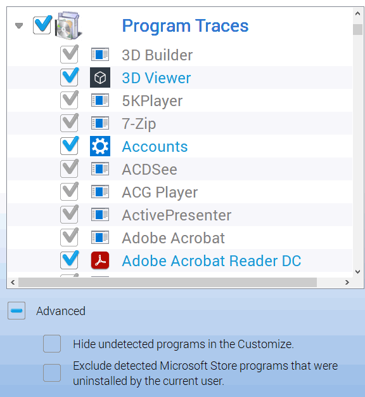
Task: Click the 3D Builder window icon
Action: [x=100, y=55]
